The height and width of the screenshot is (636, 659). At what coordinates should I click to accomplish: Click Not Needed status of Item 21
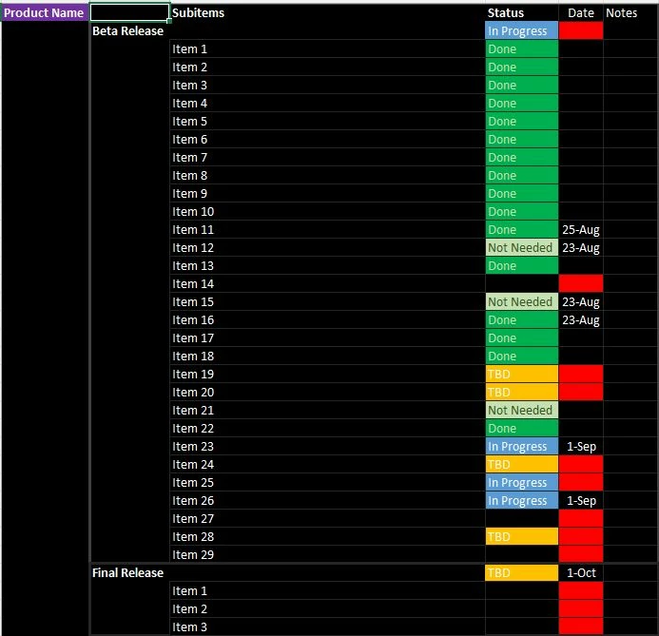(x=521, y=411)
